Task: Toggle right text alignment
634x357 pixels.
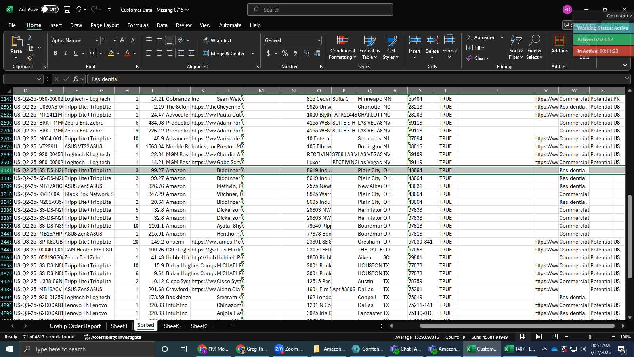Action: click(x=170, y=53)
